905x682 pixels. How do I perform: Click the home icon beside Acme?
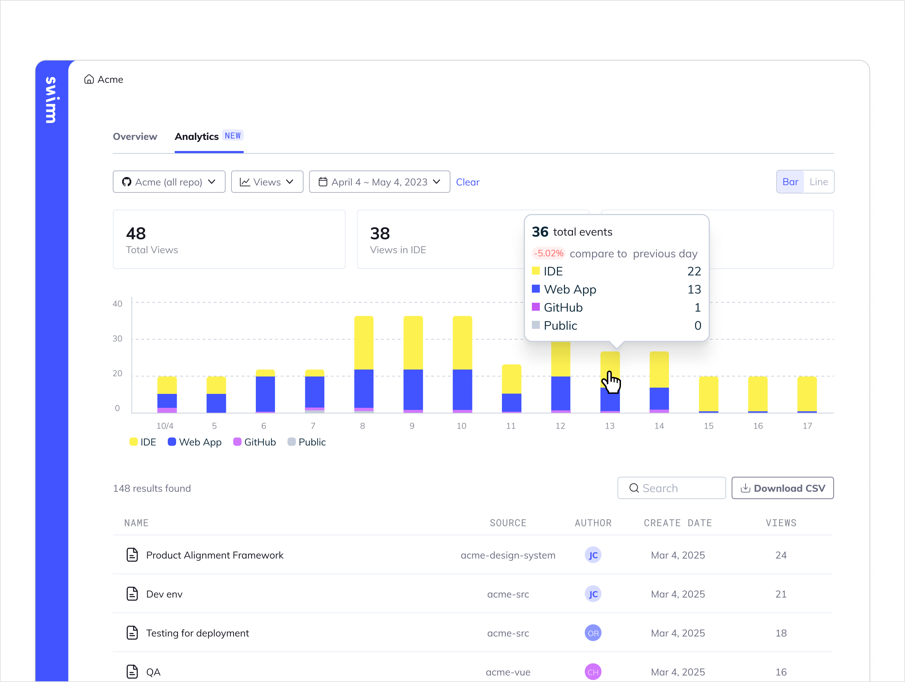coord(89,79)
